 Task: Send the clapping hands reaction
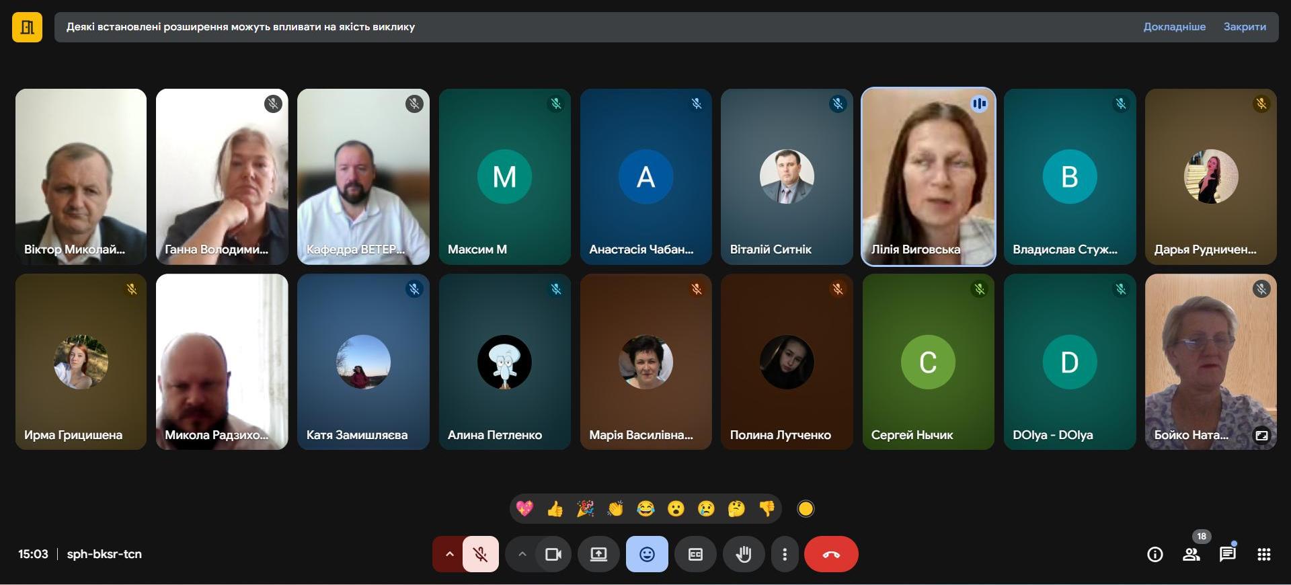[615, 508]
